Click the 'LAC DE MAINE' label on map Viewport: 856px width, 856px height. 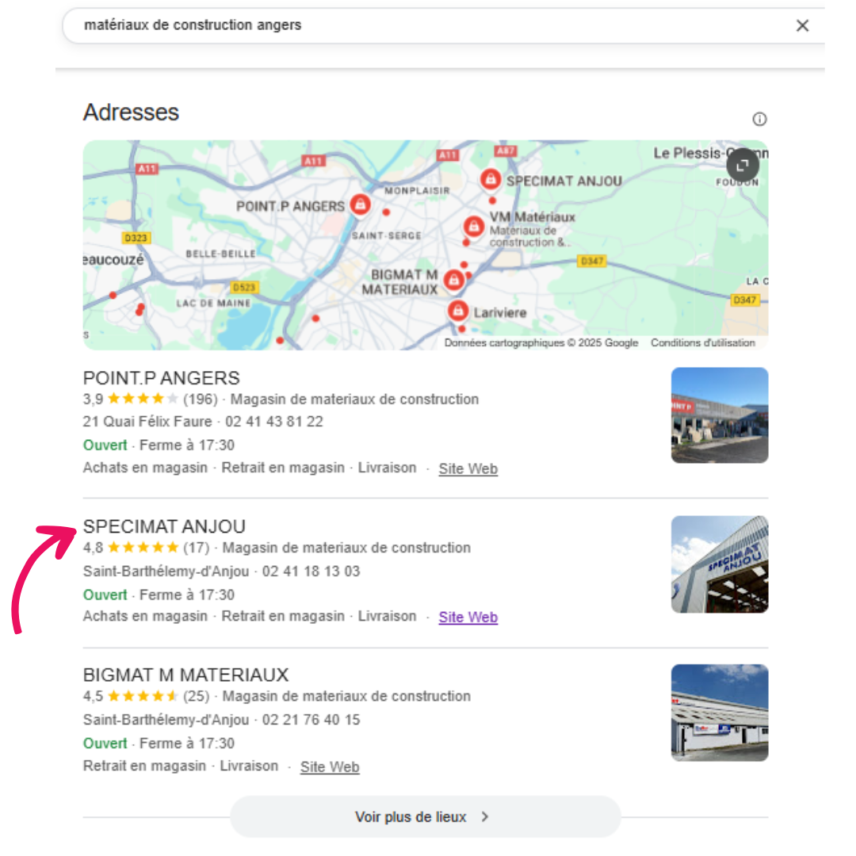coord(213,303)
